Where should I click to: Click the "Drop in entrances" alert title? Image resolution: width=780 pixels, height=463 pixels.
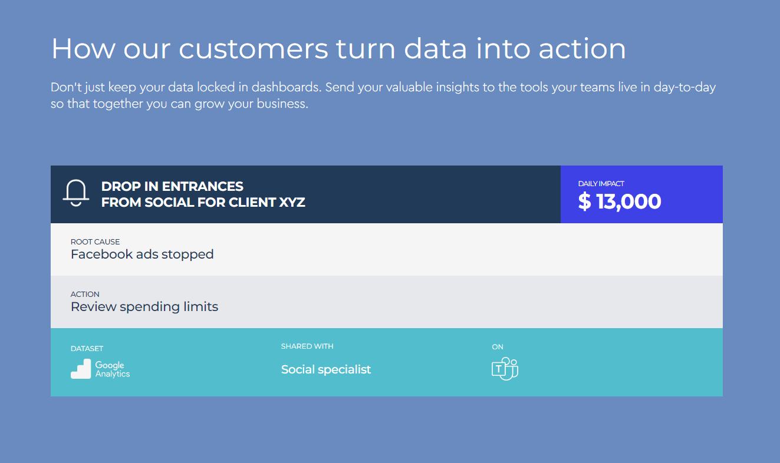tap(172, 186)
